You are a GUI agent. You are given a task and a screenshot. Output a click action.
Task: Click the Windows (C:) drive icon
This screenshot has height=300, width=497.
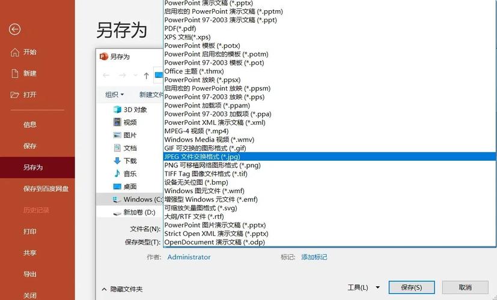click(117, 199)
